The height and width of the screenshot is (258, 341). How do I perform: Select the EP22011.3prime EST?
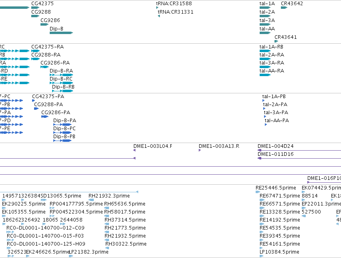click(304, 208)
